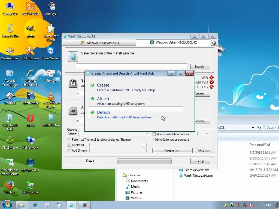Expand Explorer address bar history dropdown
Image resolution: width=279 pixels, height=209 pixels.
pyautogui.click(x=253, y=128)
